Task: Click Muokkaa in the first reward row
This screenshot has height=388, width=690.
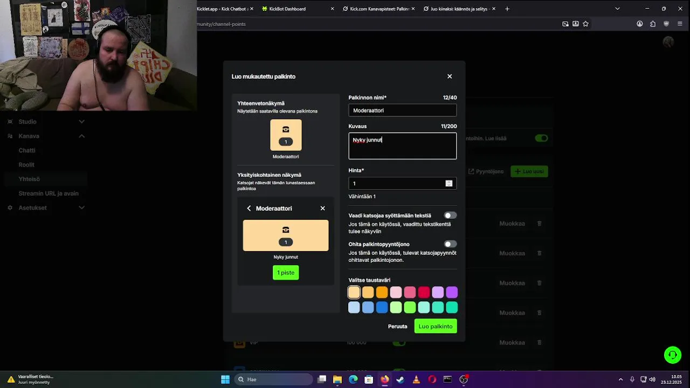Action: (512, 224)
